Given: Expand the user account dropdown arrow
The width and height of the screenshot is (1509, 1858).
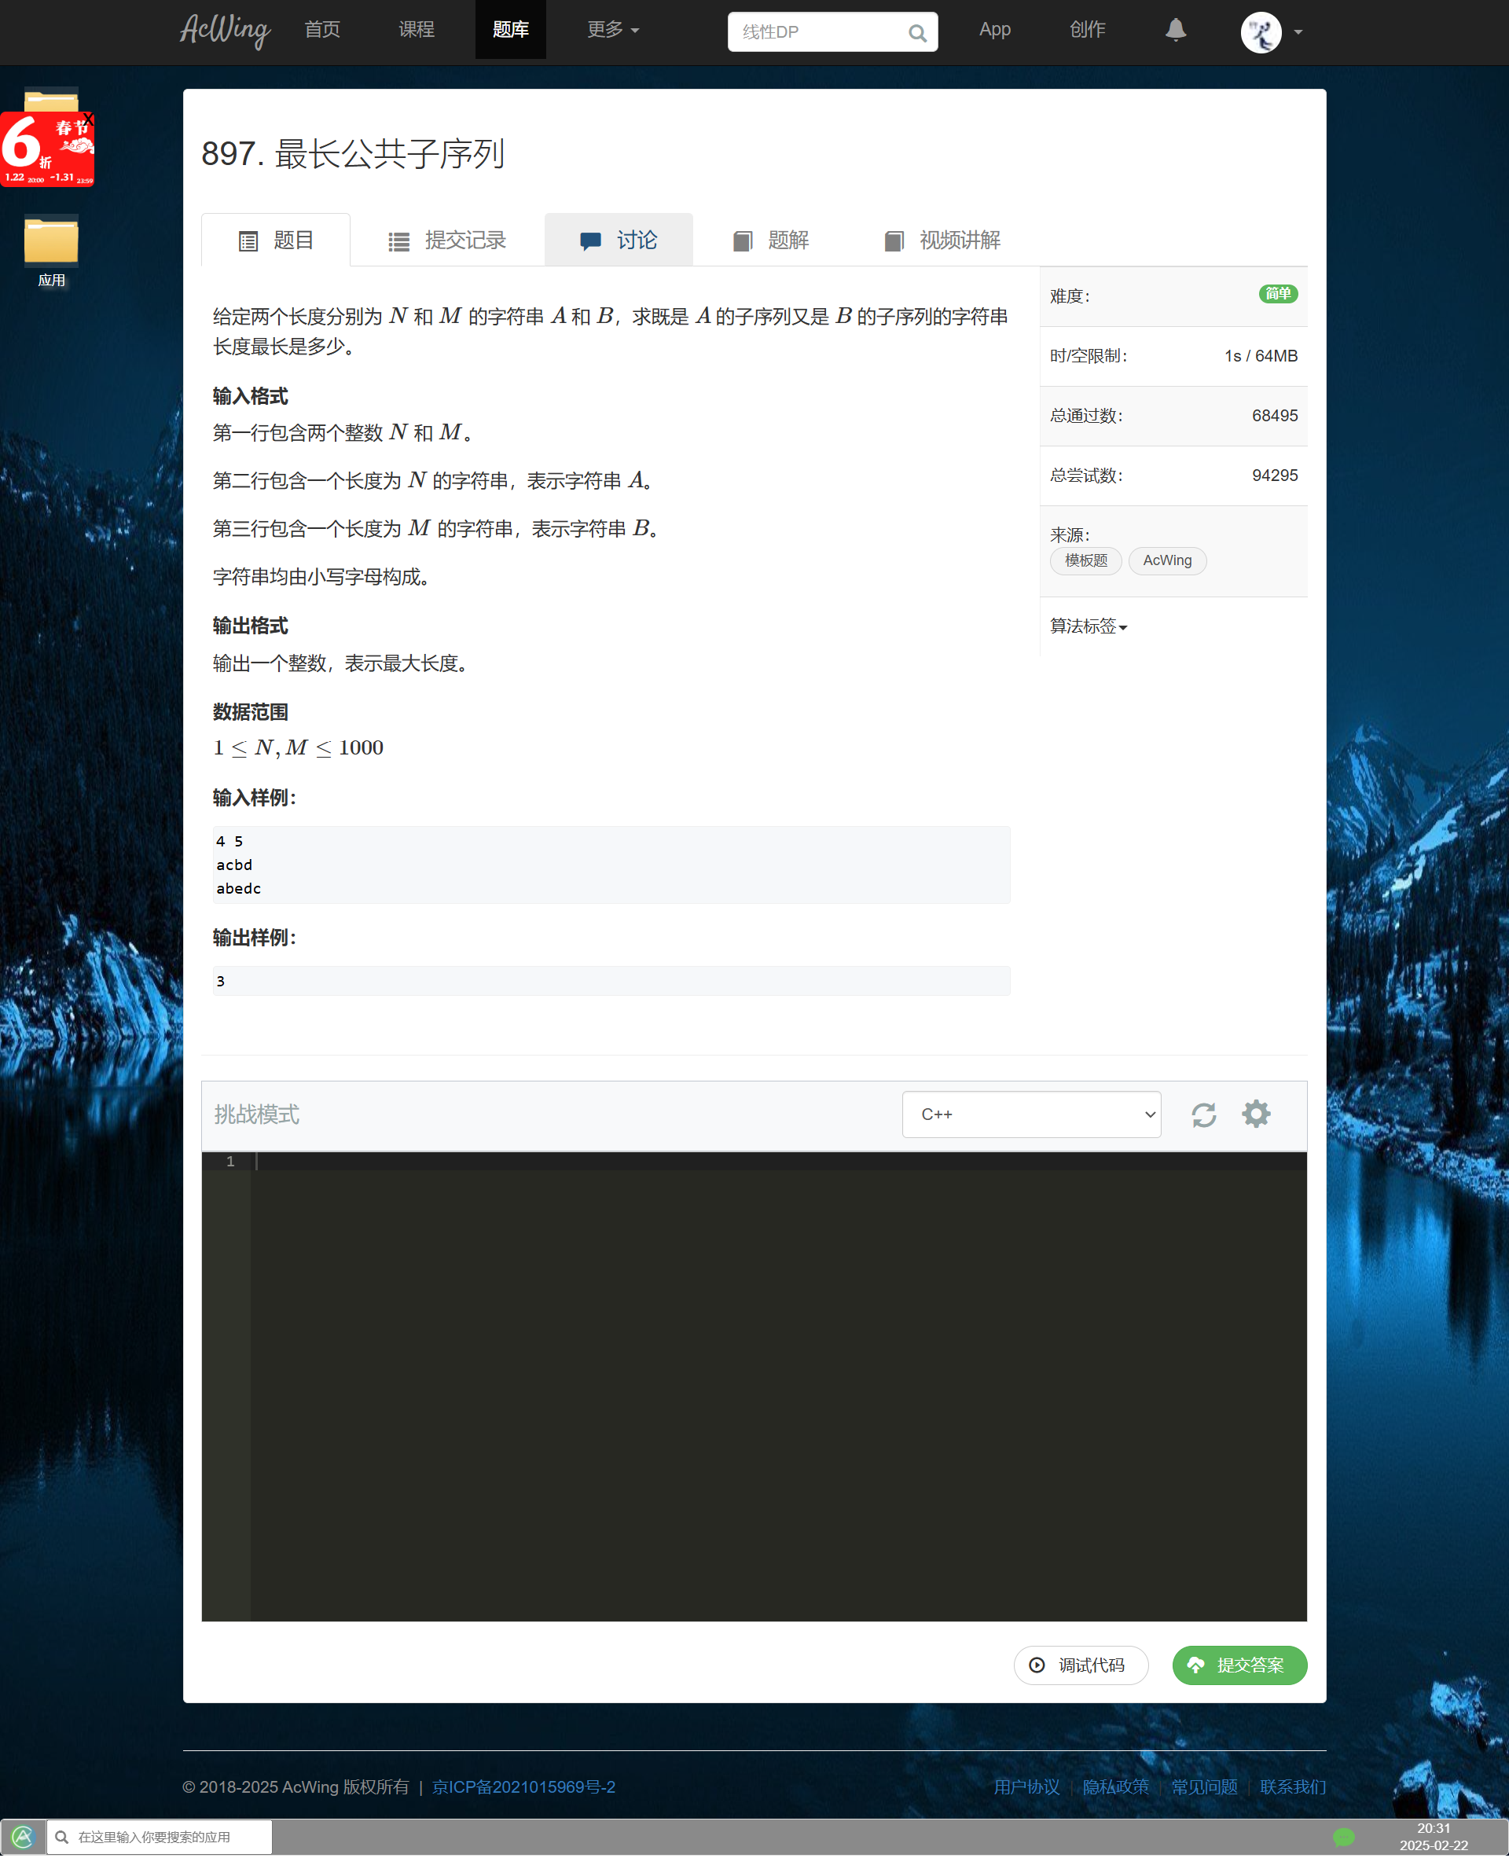Looking at the screenshot, I should pos(1298,32).
